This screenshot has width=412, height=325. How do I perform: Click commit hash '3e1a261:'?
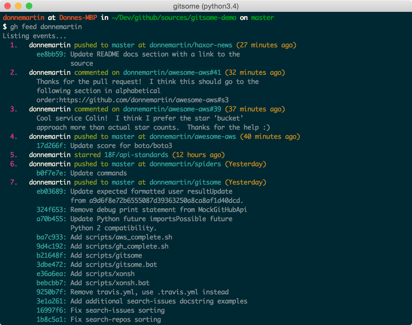[x=51, y=301]
